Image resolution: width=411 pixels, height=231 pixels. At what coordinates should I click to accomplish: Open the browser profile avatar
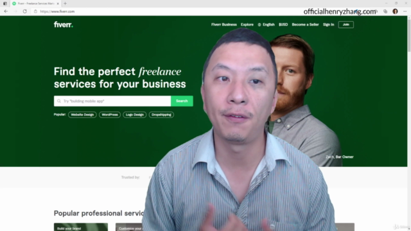pyautogui.click(x=395, y=12)
